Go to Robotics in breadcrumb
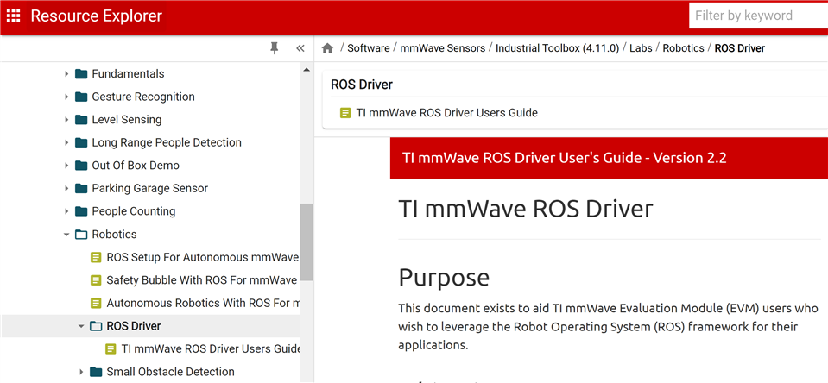This screenshot has height=383, width=828. (x=683, y=48)
